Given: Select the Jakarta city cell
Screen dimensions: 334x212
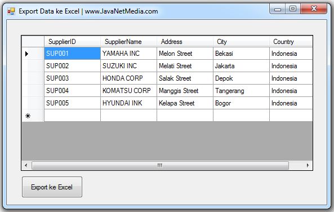Looking at the screenshot, I should coord(241,66).
